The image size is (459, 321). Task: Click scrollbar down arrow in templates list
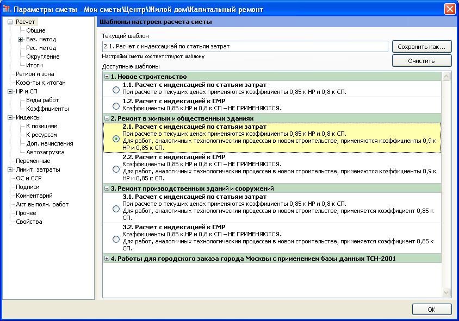446,292
